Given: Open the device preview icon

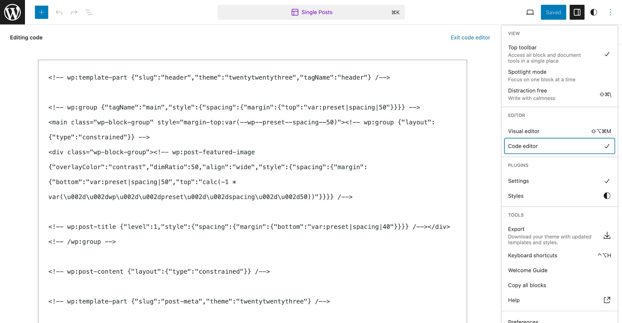Looking at the screenshot, I should coord(530,12).
